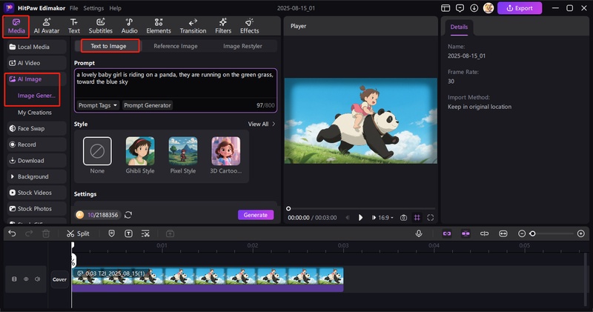Open the Audio tab
The image size is (593, 312).
point(129,26)
